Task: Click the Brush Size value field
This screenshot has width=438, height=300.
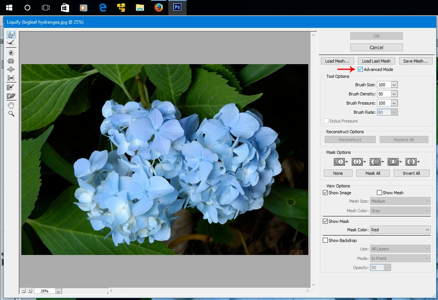Action: coord(384,85)
